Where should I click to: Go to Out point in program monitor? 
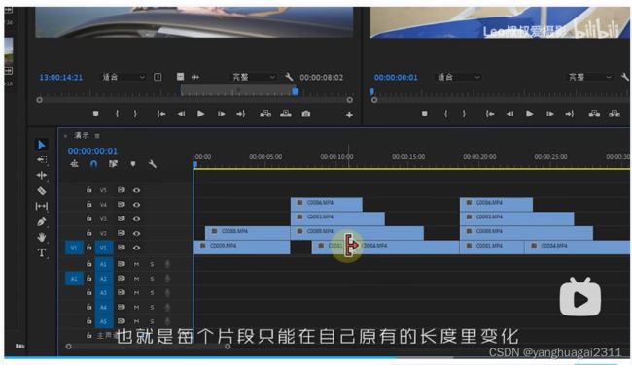tap(570, 114)
